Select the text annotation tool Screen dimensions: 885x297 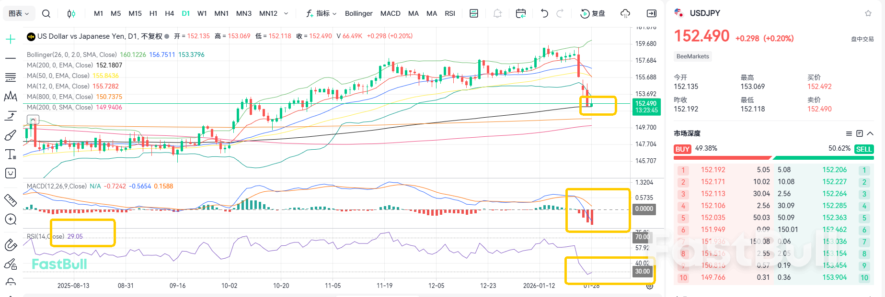click(x=10, y=154)
